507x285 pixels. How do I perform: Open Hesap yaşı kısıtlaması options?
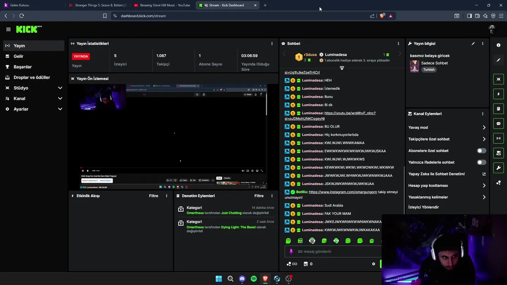[447, 186]
